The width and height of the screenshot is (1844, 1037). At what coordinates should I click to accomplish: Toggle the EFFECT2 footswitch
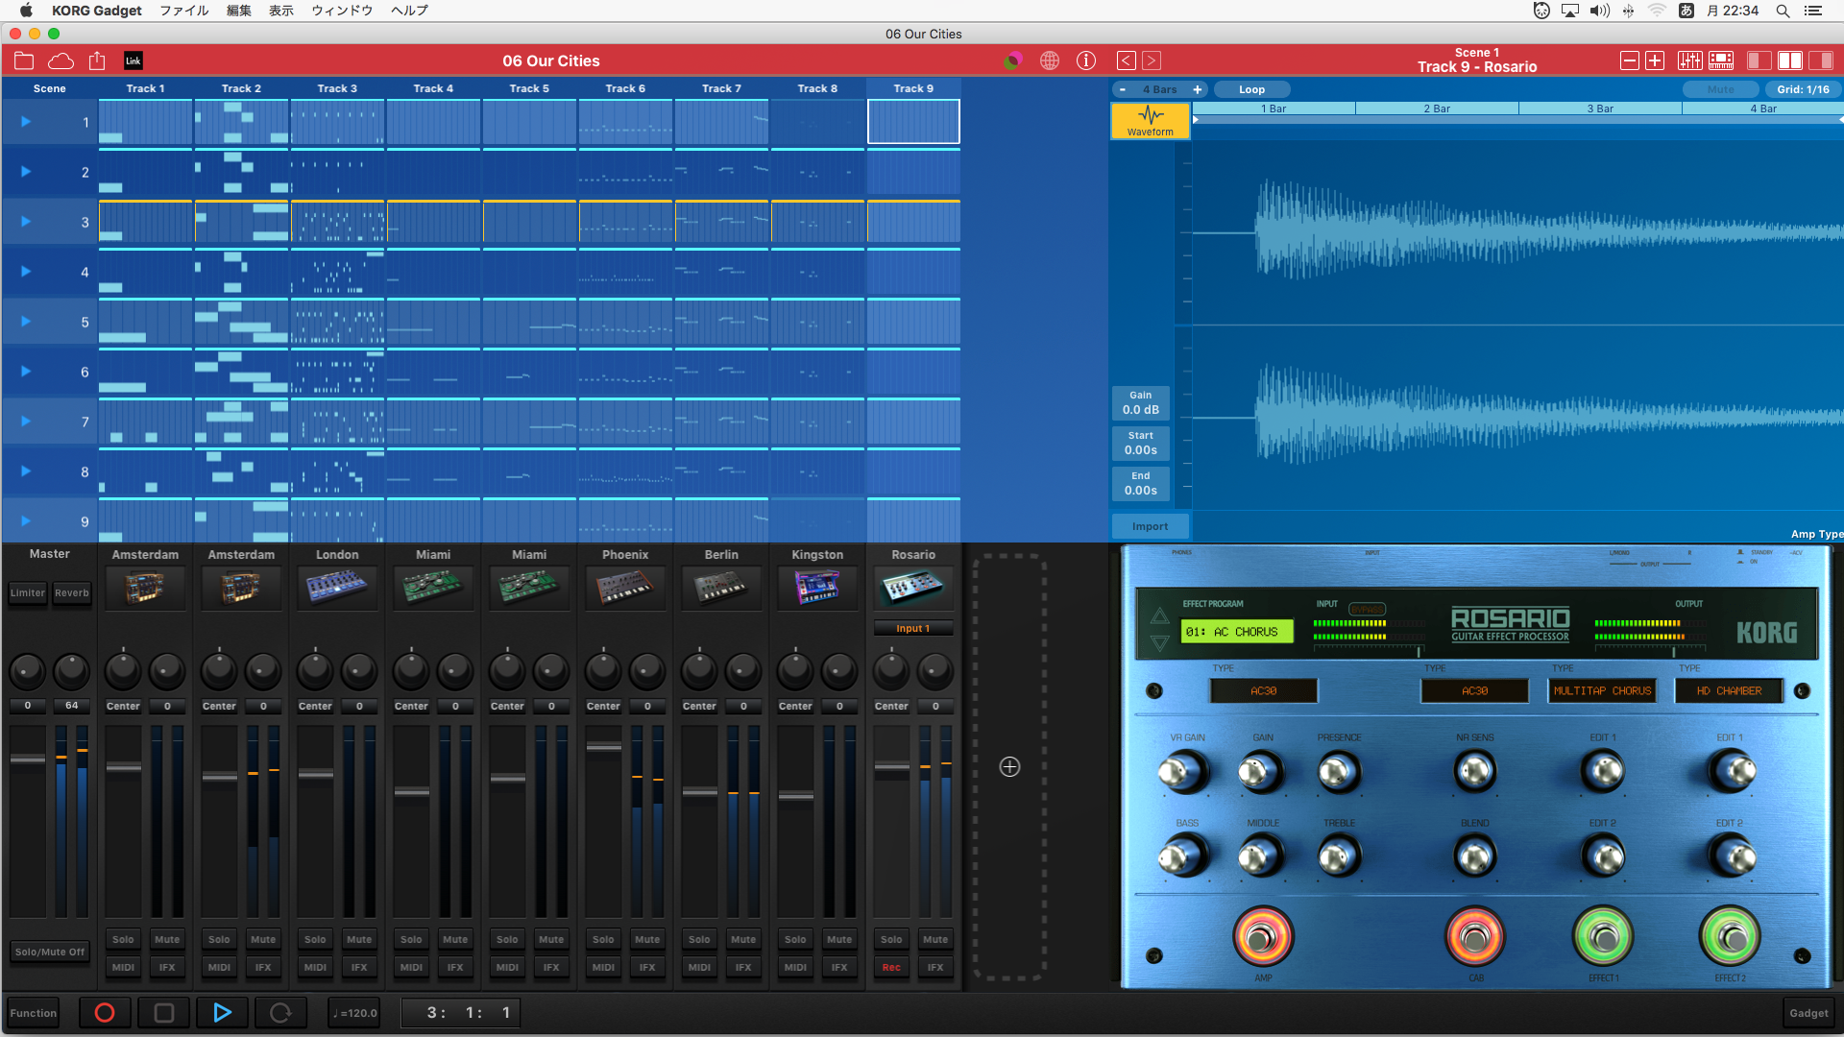pyautogui.click(x=1730, y=936)
